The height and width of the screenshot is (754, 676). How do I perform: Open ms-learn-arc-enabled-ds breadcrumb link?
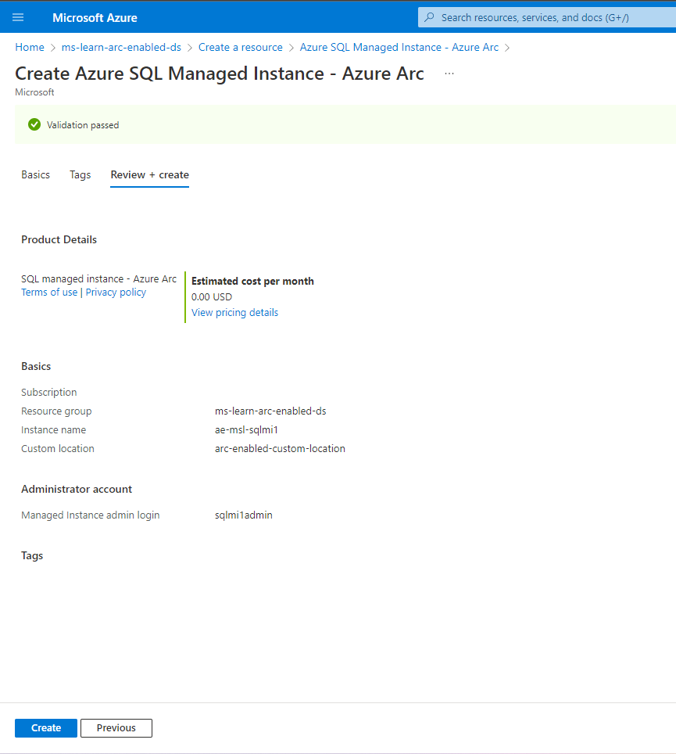tap(121, 47)
